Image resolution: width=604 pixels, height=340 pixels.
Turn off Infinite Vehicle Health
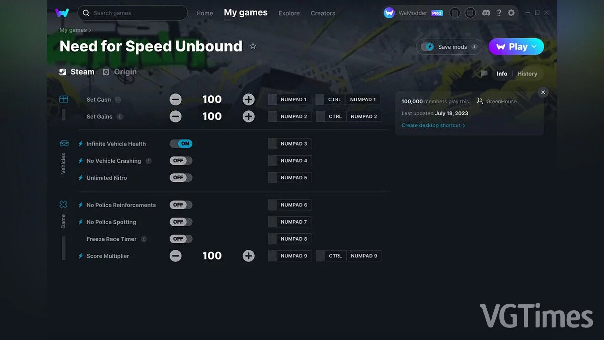[181, 144]
